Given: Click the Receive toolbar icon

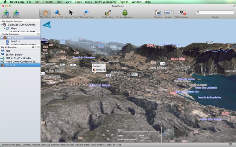Looking at the screenshot, I should point(16,13).
